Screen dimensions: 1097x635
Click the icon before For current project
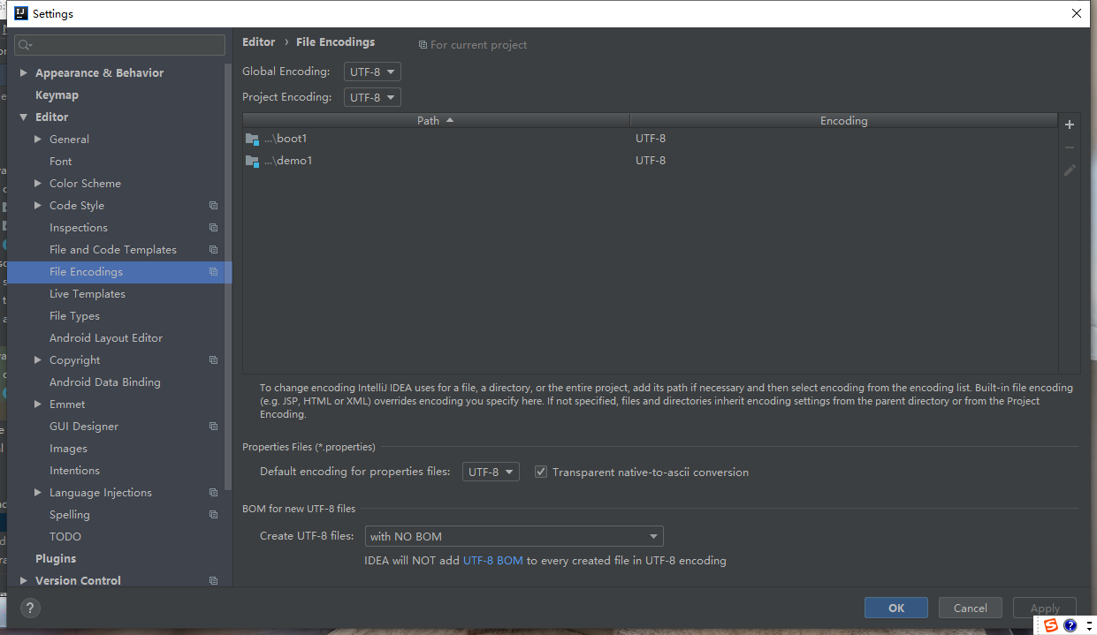[423, 45]
